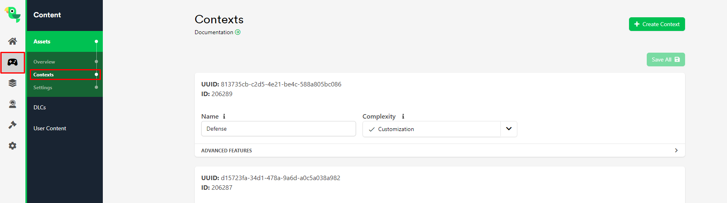727x203 pixels.
Task: Open the Complexity dropdown arrow
Action: [509, 129]
